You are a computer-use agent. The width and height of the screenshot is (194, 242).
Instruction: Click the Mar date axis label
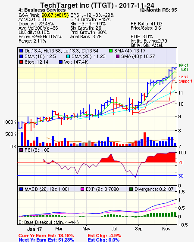(x=59, y=229)
